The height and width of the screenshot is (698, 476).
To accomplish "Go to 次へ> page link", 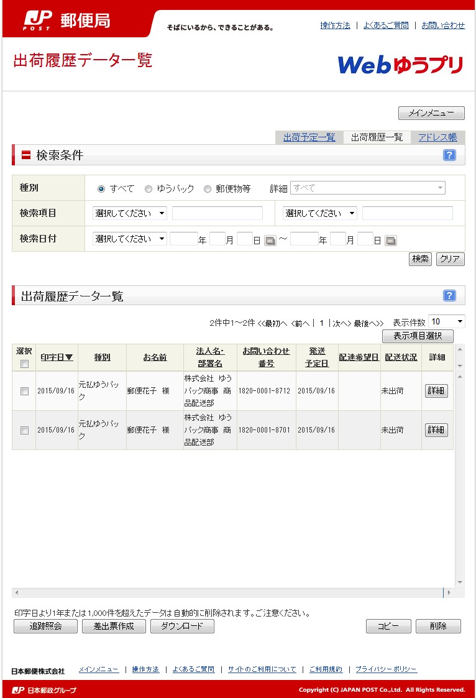I will click(x=342, y=323).
